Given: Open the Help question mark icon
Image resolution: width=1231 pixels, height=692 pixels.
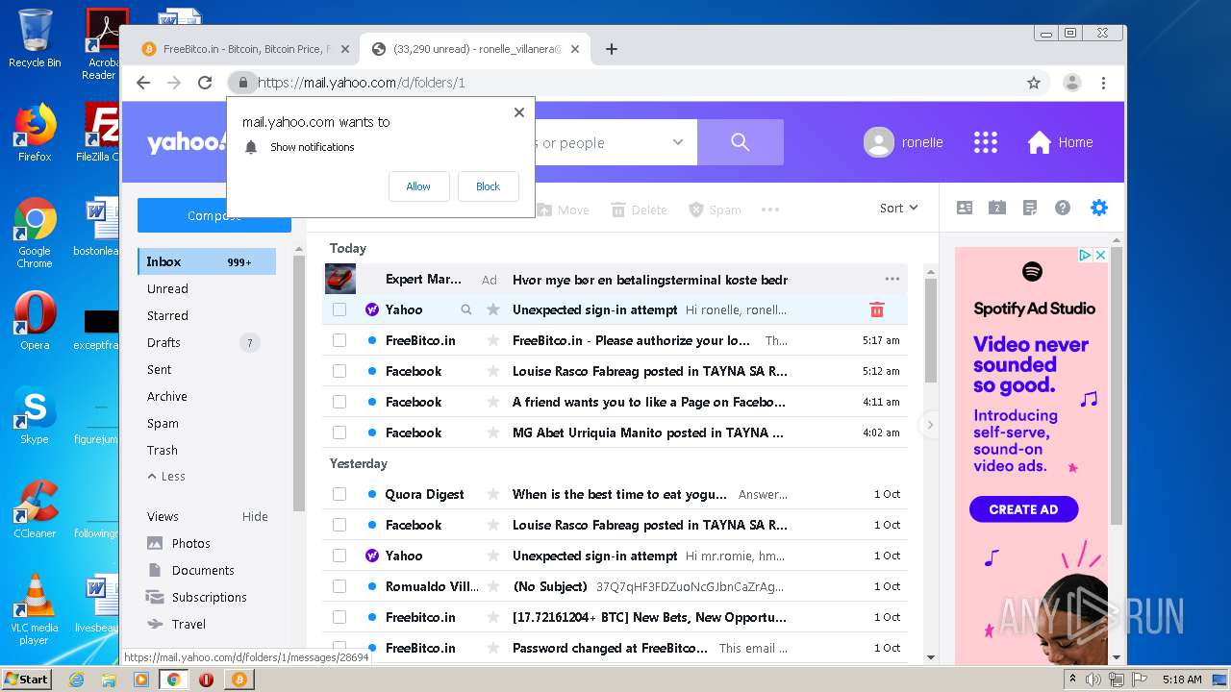Looking at the screenshot, I should click(x=1063, y=208).
